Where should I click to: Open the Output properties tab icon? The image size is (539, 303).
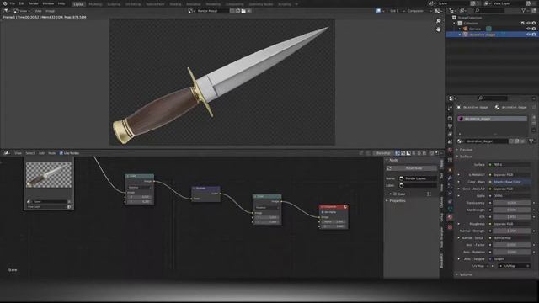pyautogui.click(x=450, y=126)
